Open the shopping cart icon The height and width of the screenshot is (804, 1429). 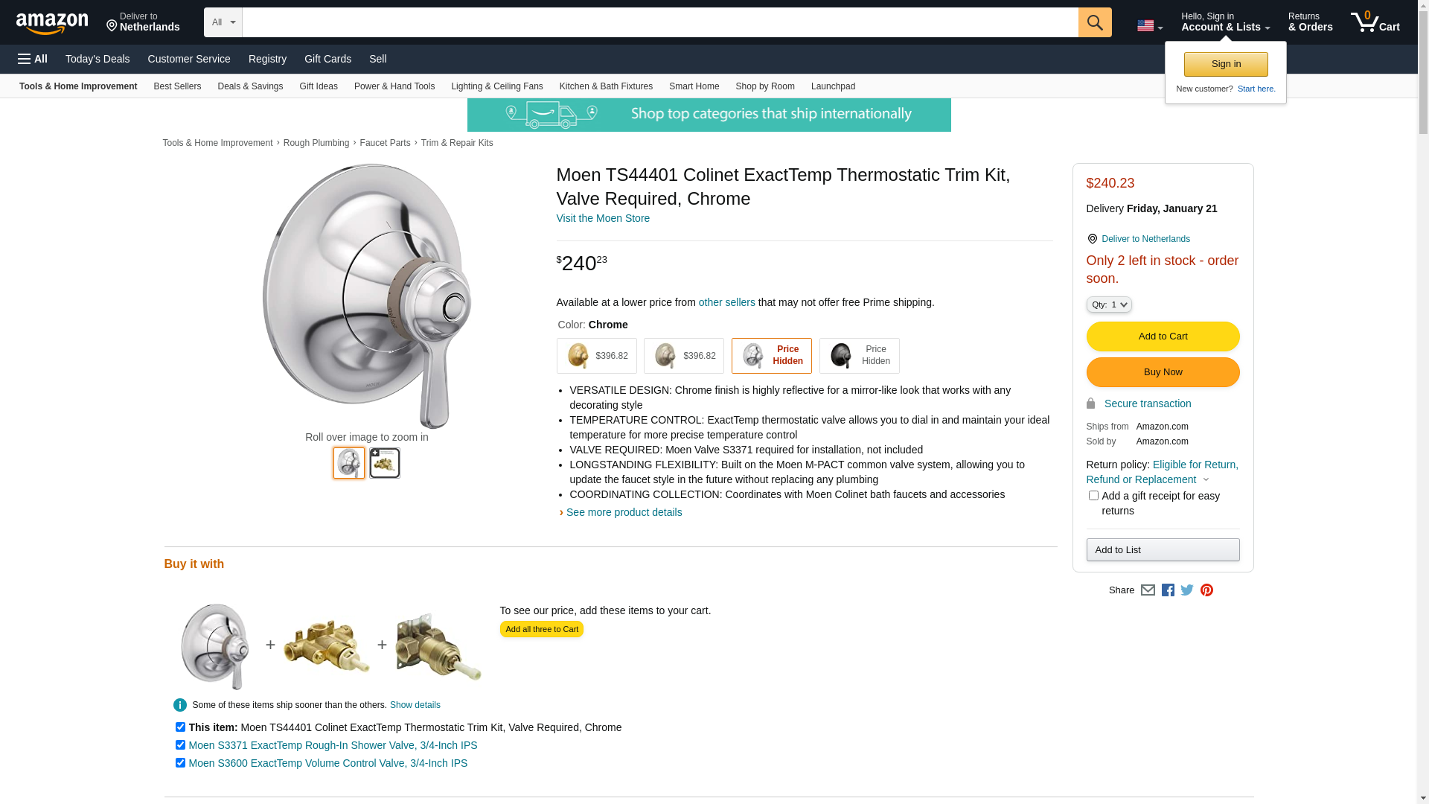[x=1375, y=22]
